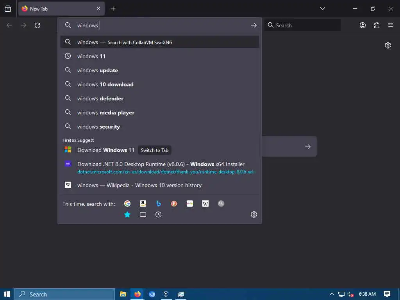Screen dimensions: 400x300
Task: Open Extensions puzzle icon
Action: [377, 25]
